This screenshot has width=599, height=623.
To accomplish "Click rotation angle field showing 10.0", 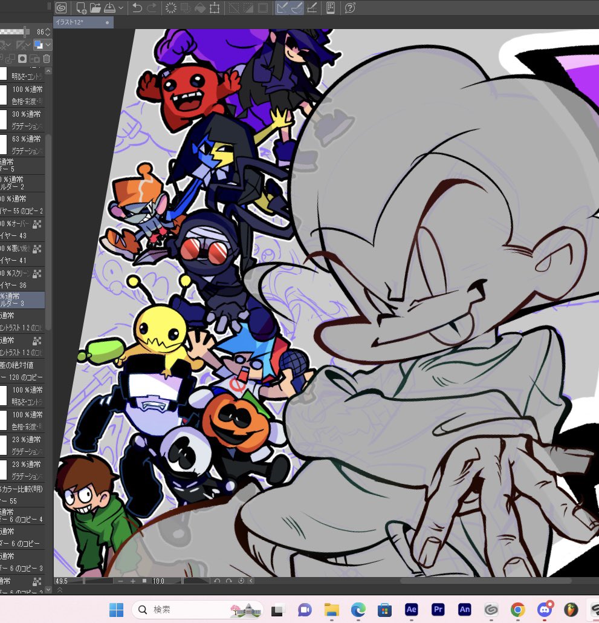I will (166, 581).
